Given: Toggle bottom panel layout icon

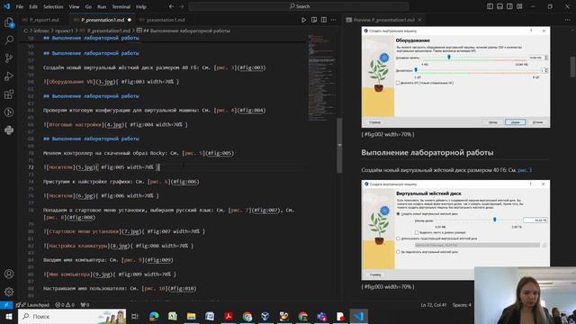Looking at the screenshot, I should click(500, 6).
